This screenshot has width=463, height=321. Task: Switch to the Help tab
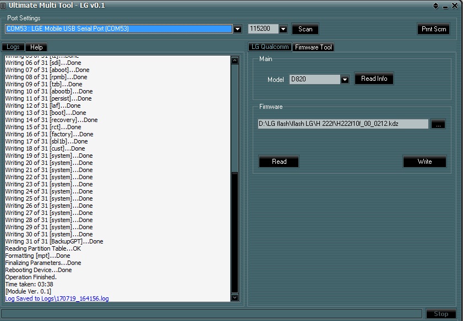click(36, 47)
